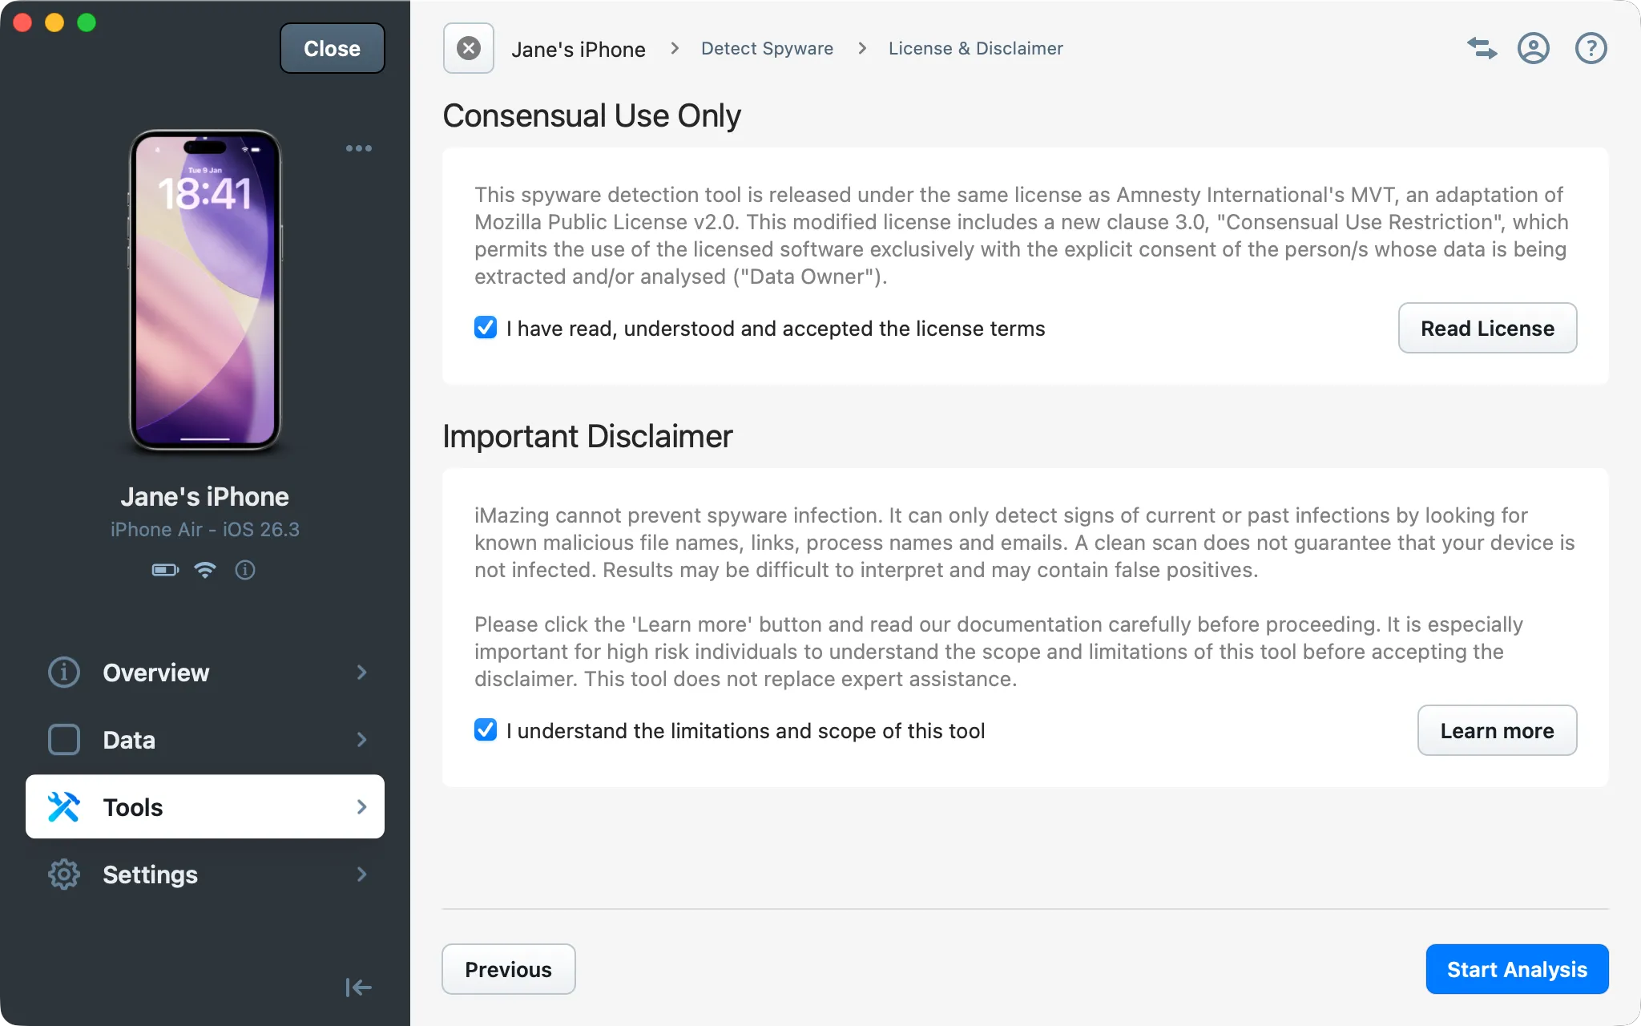Image resolution: width=1641 pixels, height=1026 pixels.
Task: Click the device battery status icon
Action: pyautogui.click(x=165, y=570)
